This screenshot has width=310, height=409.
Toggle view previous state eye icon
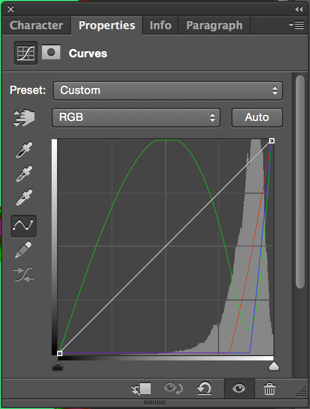(x=173, y=388)
